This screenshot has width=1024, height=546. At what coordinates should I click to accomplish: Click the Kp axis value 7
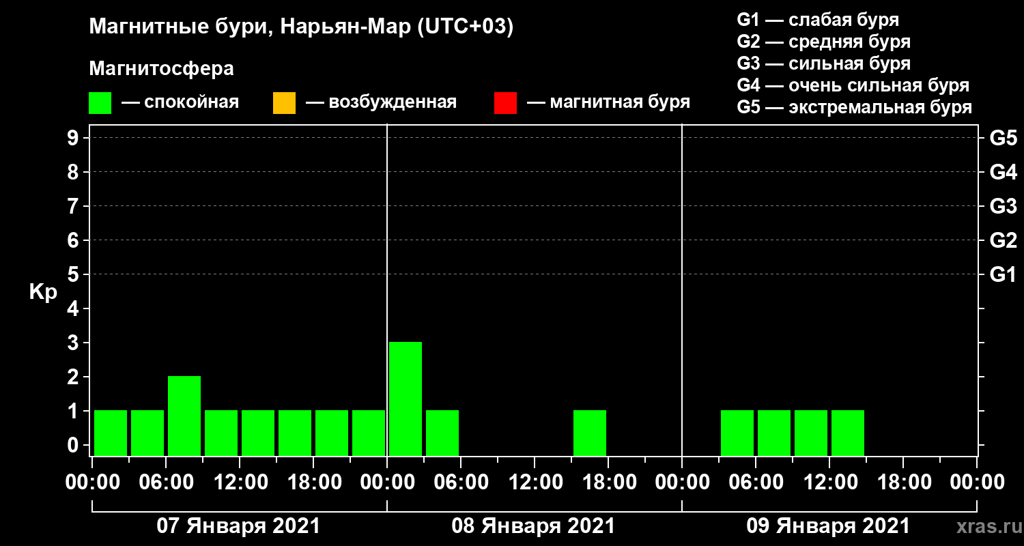[x=74, y=206]
